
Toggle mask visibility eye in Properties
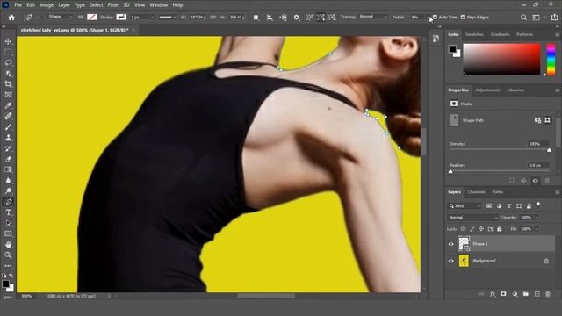(x=535, y=181)
